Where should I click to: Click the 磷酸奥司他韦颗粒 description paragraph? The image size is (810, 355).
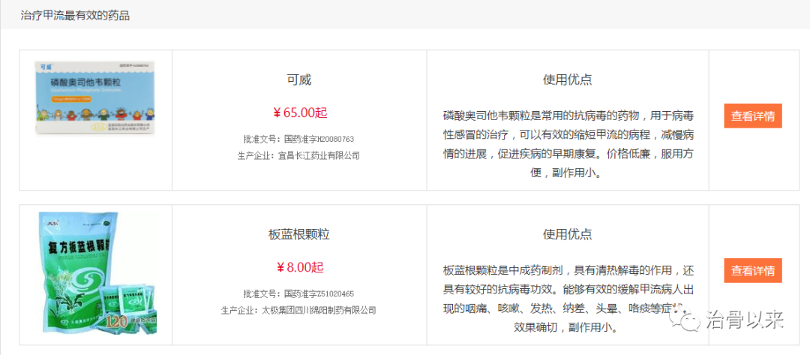tap(567, 144)
